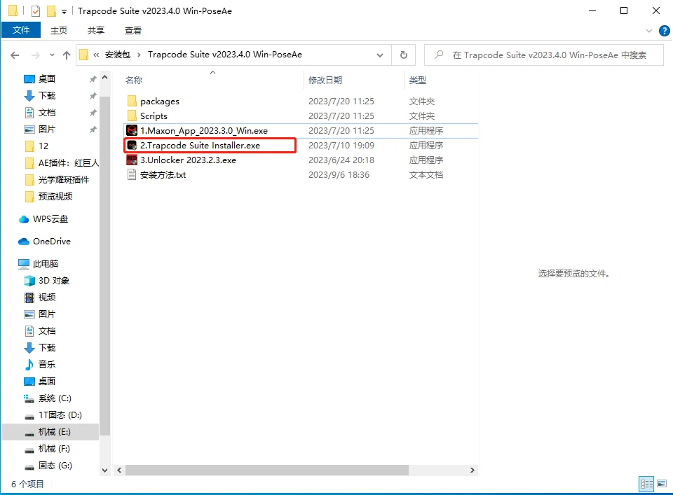The image size is (673, 495).
Task: Open 音乐 under 此电脑
Action: click(47, 364)
